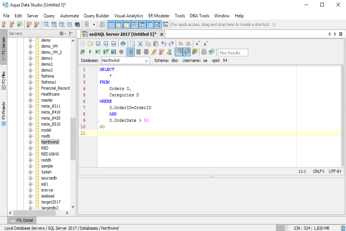Click the Redo arrow icon
The width and height of the screenshot is (346, 231).
pos(171,44)
